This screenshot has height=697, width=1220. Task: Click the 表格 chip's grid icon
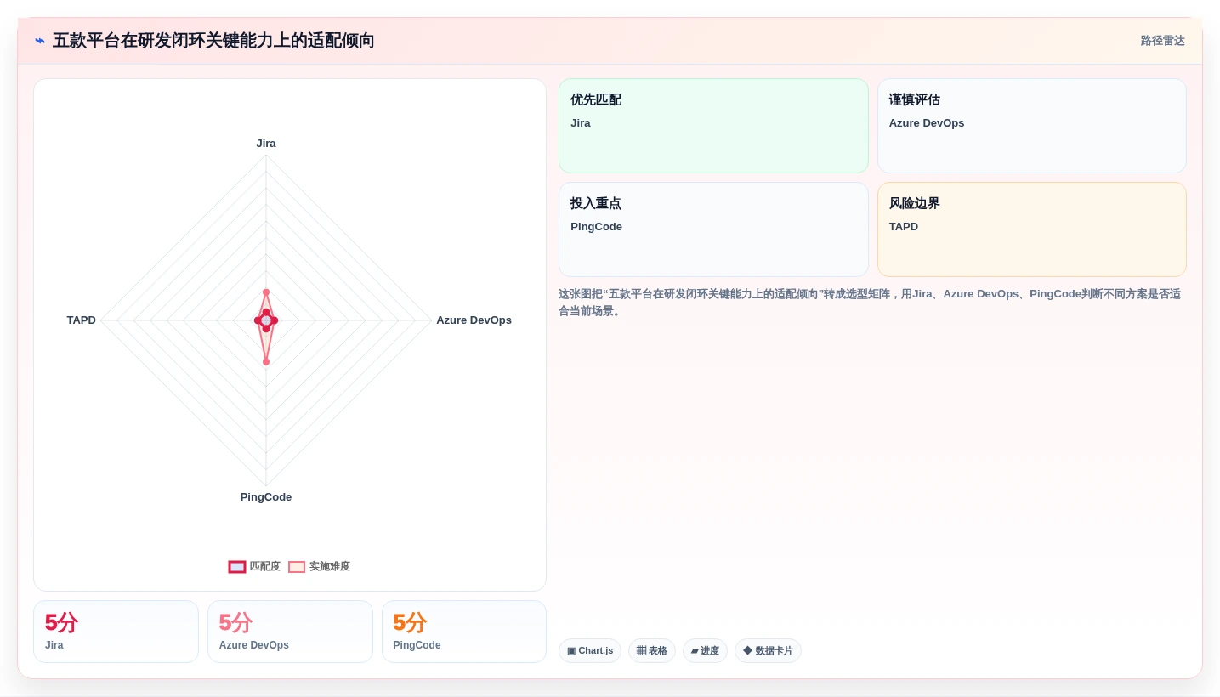point(641,651)
